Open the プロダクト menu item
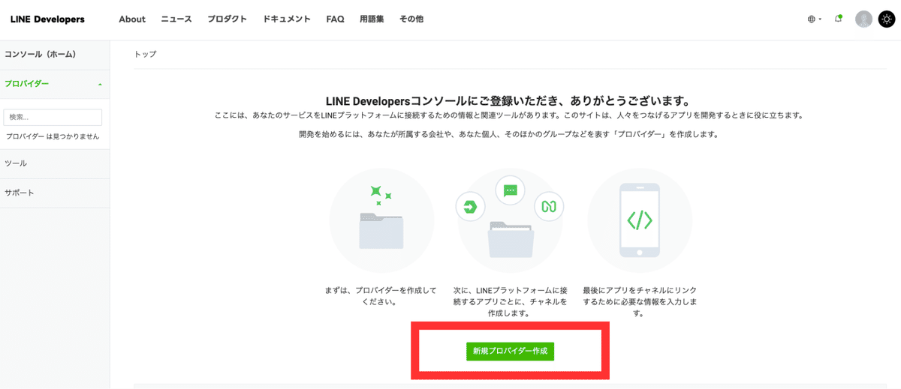901x389 pixels. click(x=228, y=19)
